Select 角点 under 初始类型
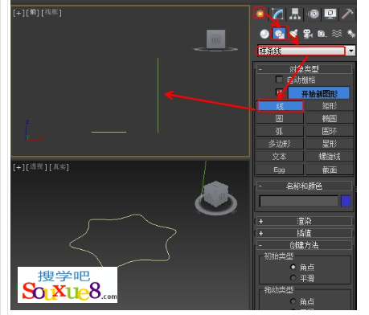 [x=293, y=267]
